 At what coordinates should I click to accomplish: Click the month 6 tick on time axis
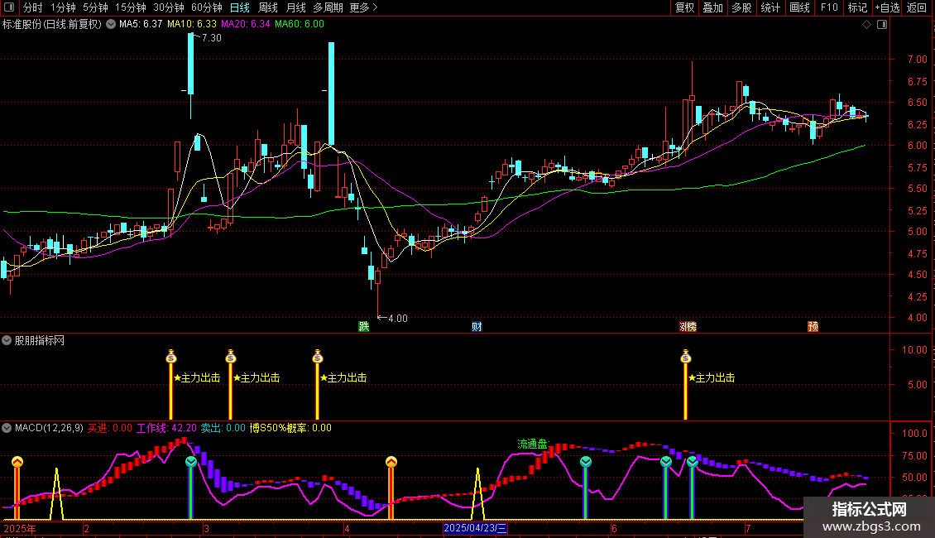[614, 528]
